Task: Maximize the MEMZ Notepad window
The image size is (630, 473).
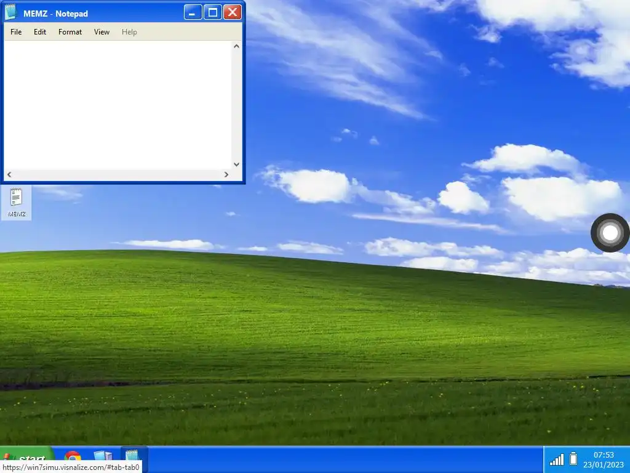Action: [213, 12]
